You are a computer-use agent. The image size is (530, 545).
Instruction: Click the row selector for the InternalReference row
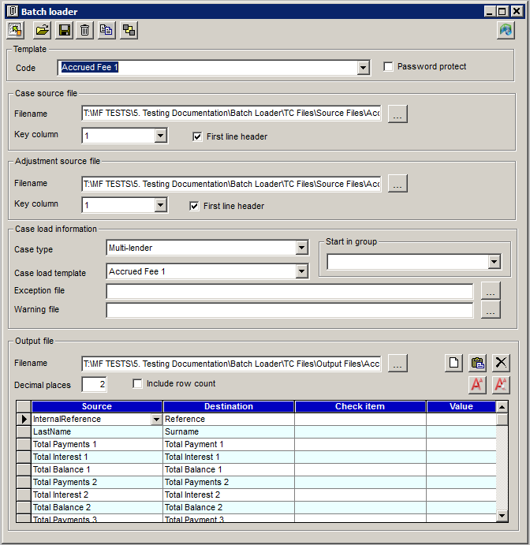[x=24, y=419]
